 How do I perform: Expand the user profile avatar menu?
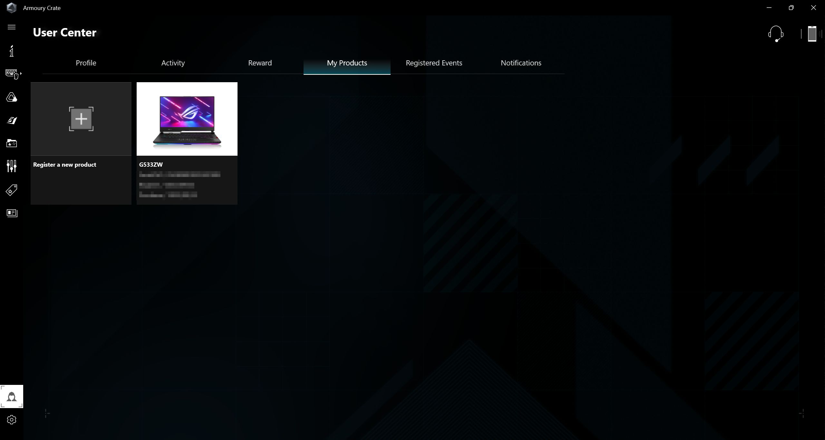pyautogui.click(x=12, y=396)
